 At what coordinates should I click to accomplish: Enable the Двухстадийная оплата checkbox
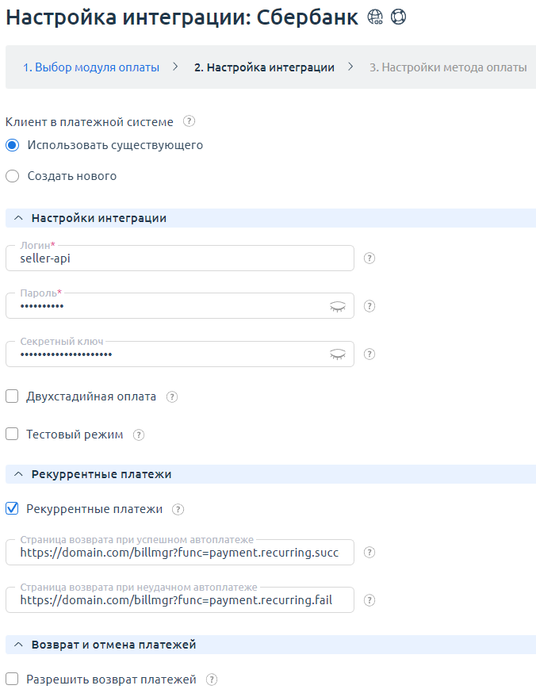pyautogui.click(x=13, y=396)
